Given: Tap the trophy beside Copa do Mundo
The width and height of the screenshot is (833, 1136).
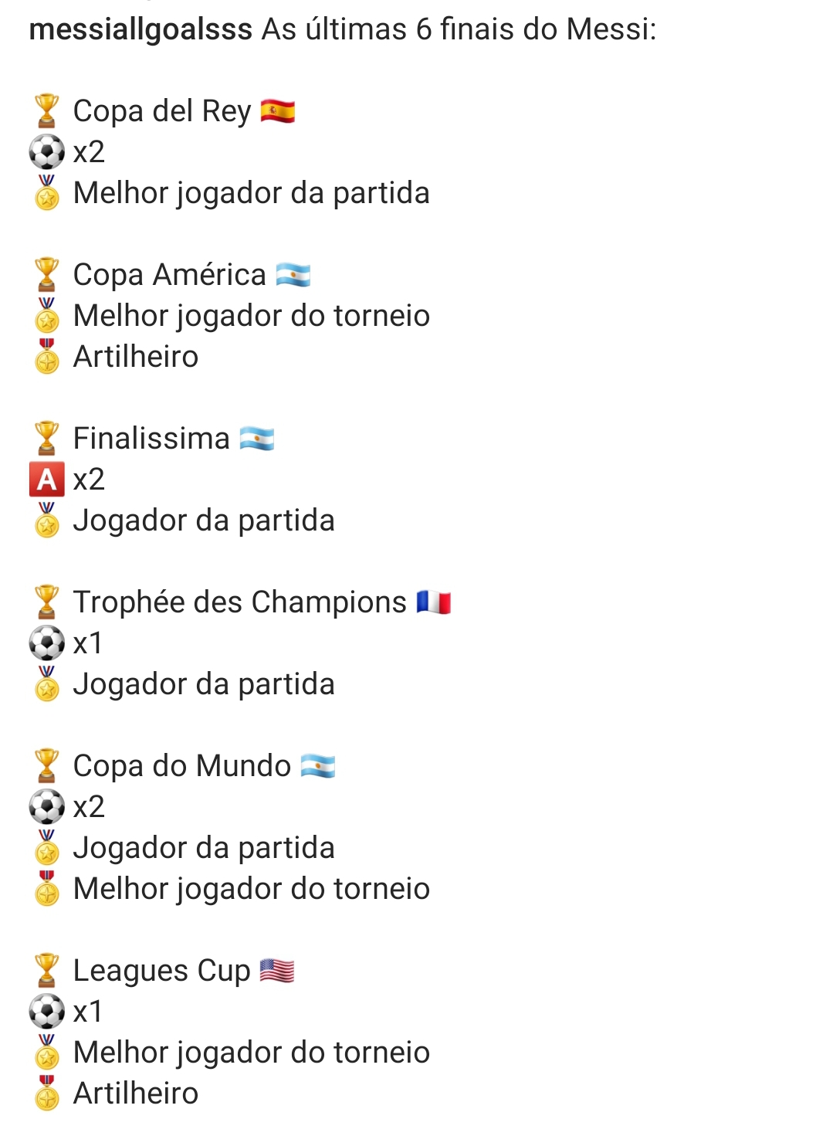Looking at the screenshot, I should click(46, 766).
